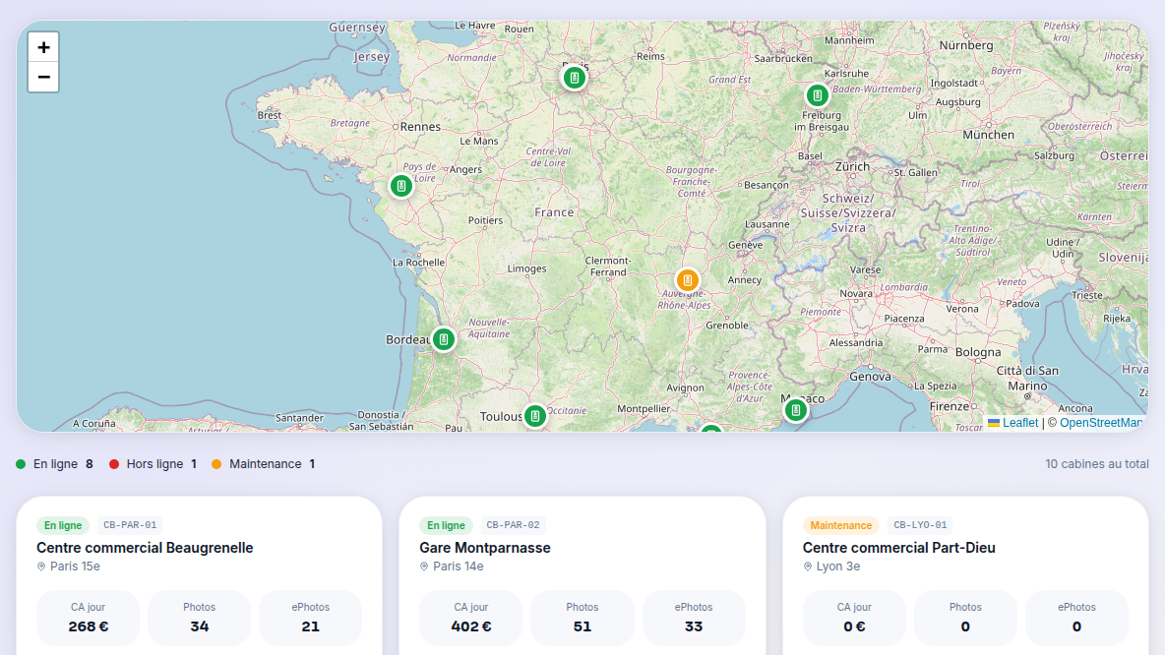Select the orange Lyon maintenance marker
The height and width of the screenshot is (655, 1165).
(687, 280)
